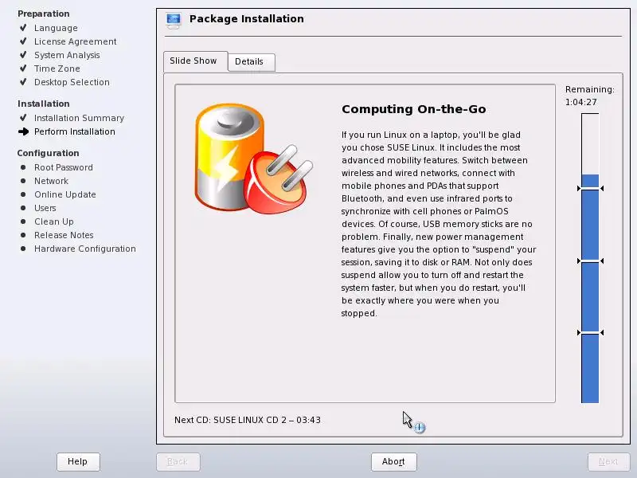637x478 pixels.
Task: Click the Computing On-the-Go heading
Action: tap(413, 109)
